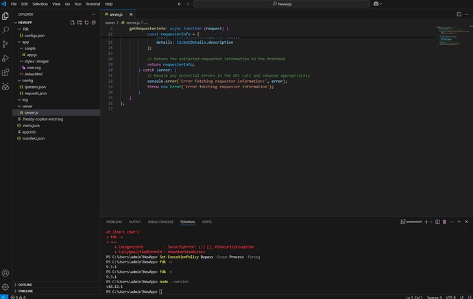Collapse the app folder
The width and height of the screenshot is (473, 299).
click(56, 42)
